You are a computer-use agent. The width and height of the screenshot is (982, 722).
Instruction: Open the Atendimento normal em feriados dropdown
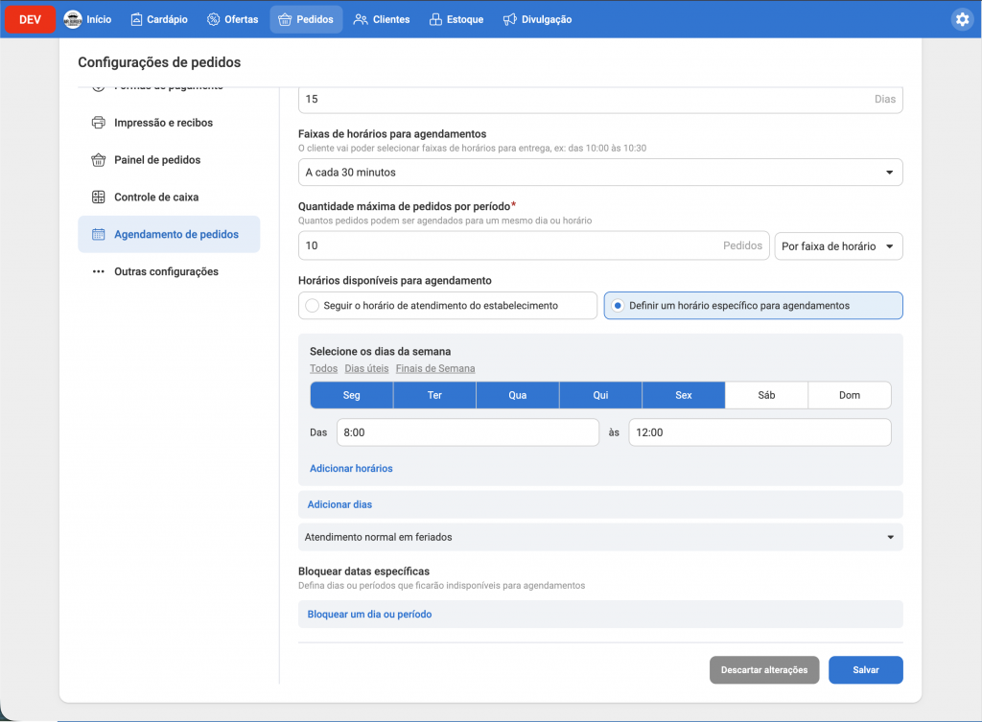599,537
